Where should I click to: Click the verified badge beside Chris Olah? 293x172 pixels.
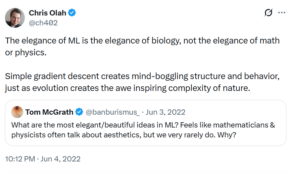pyautogui.click(x=72, y=13)
